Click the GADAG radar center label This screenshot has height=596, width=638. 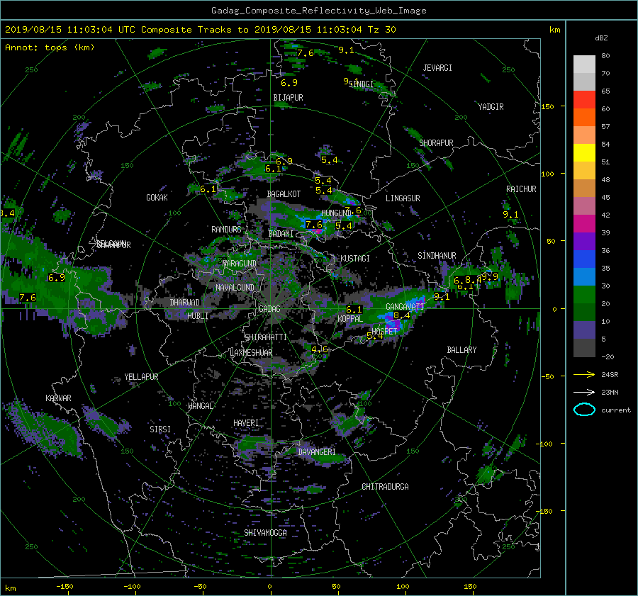[x=269, y=309]
